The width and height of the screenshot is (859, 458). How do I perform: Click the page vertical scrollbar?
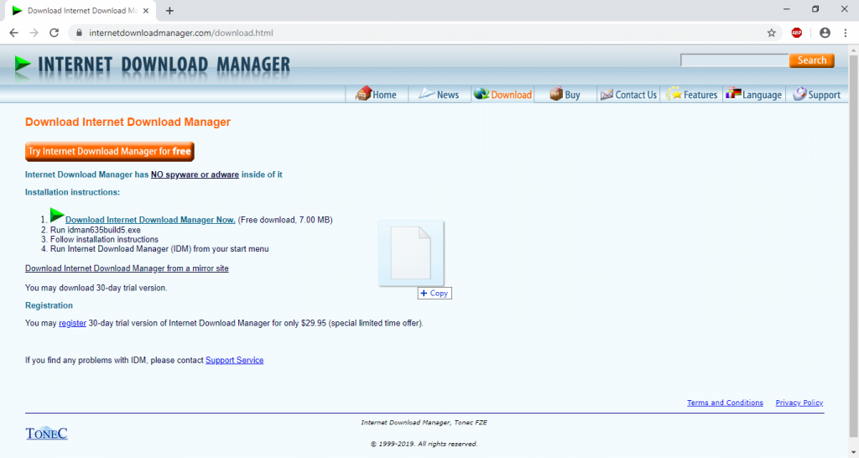click(853, 247)
